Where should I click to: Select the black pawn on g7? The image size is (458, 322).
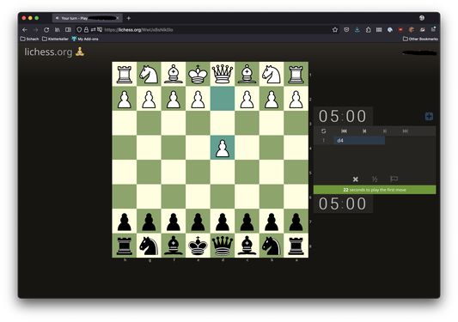click(x=149, y=222)
